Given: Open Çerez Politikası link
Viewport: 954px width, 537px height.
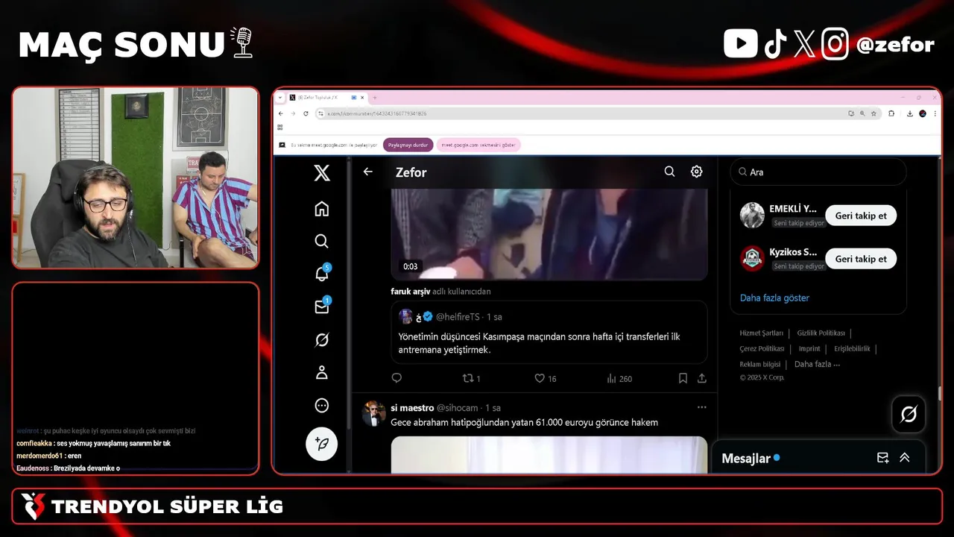Looking at the screenshot, I should point(762,348).
